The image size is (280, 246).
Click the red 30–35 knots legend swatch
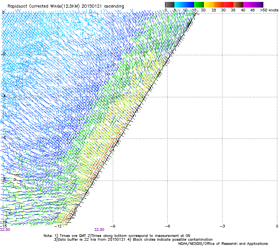[x=229, y=5]
